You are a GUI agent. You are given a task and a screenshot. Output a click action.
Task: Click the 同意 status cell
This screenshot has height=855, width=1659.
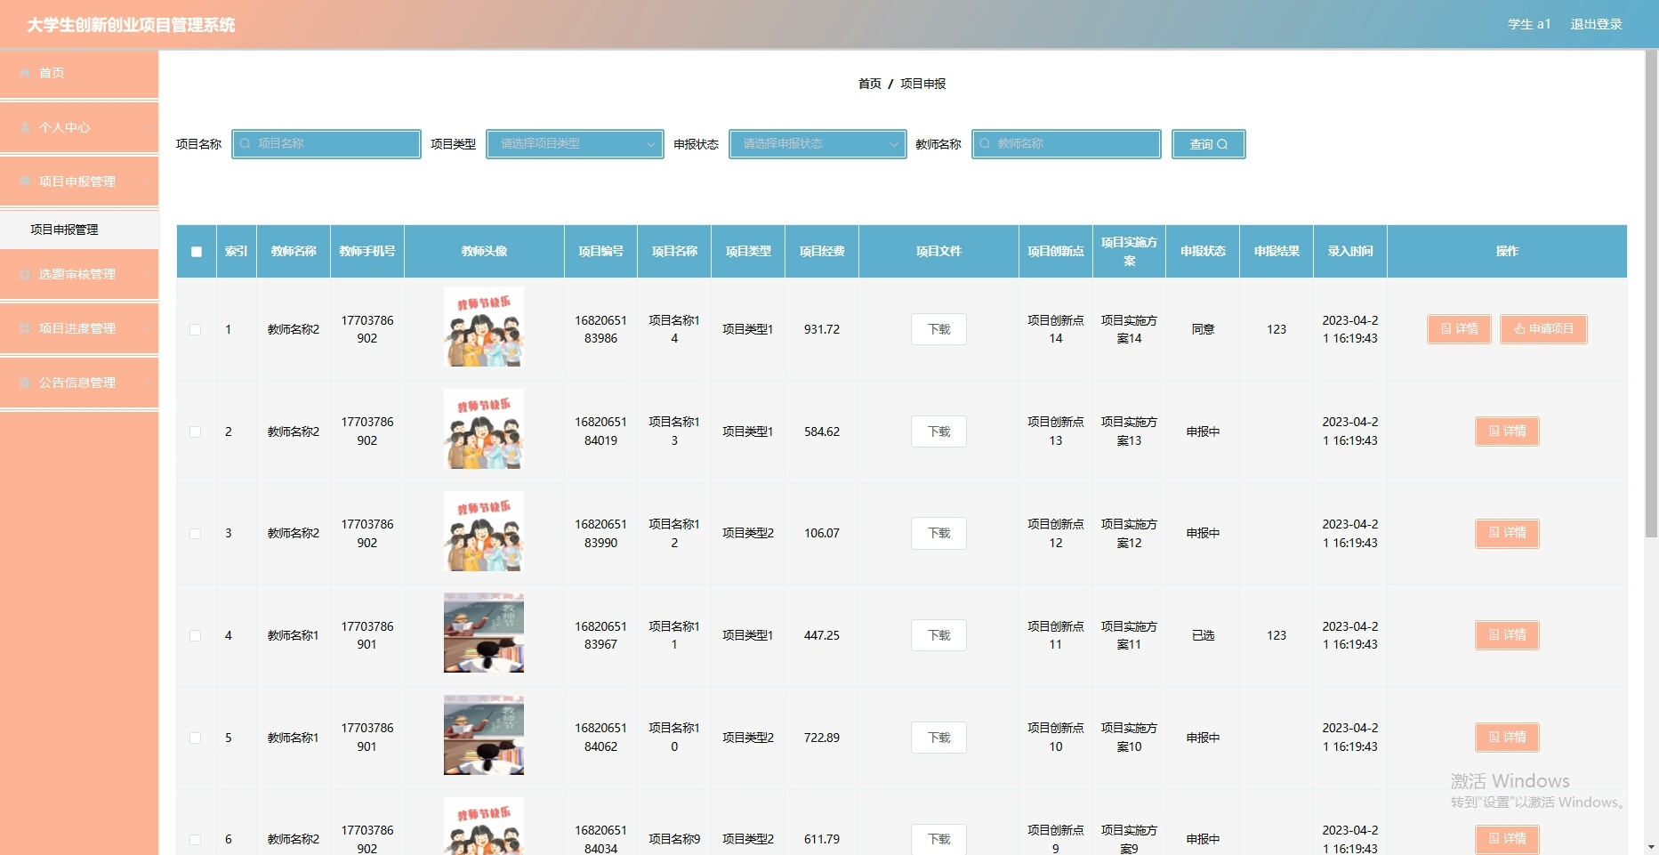point(1203,329)
